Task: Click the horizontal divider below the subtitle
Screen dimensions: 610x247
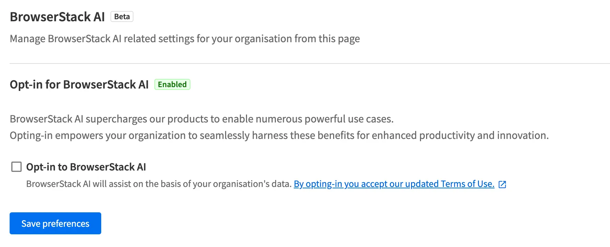Action: (x=309, y=63)
